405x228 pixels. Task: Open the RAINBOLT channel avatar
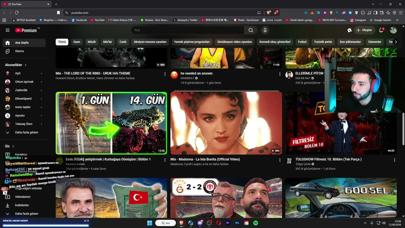pos(174,75)
